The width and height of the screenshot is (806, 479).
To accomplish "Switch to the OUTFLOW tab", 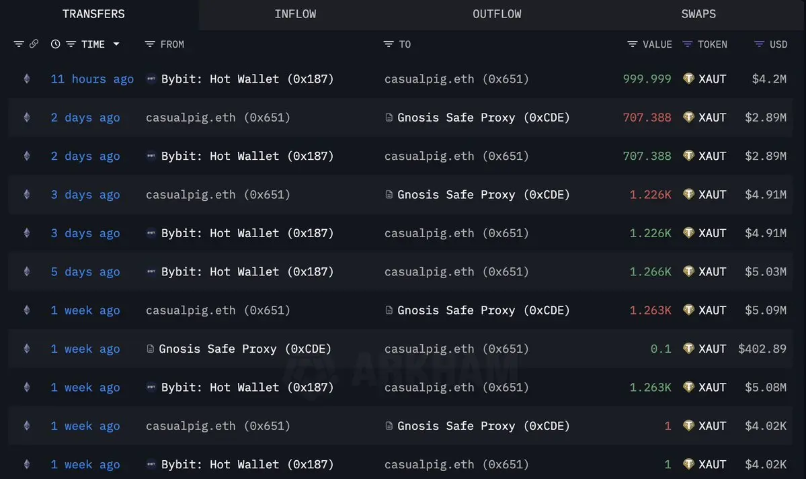I will click(497, 14).
